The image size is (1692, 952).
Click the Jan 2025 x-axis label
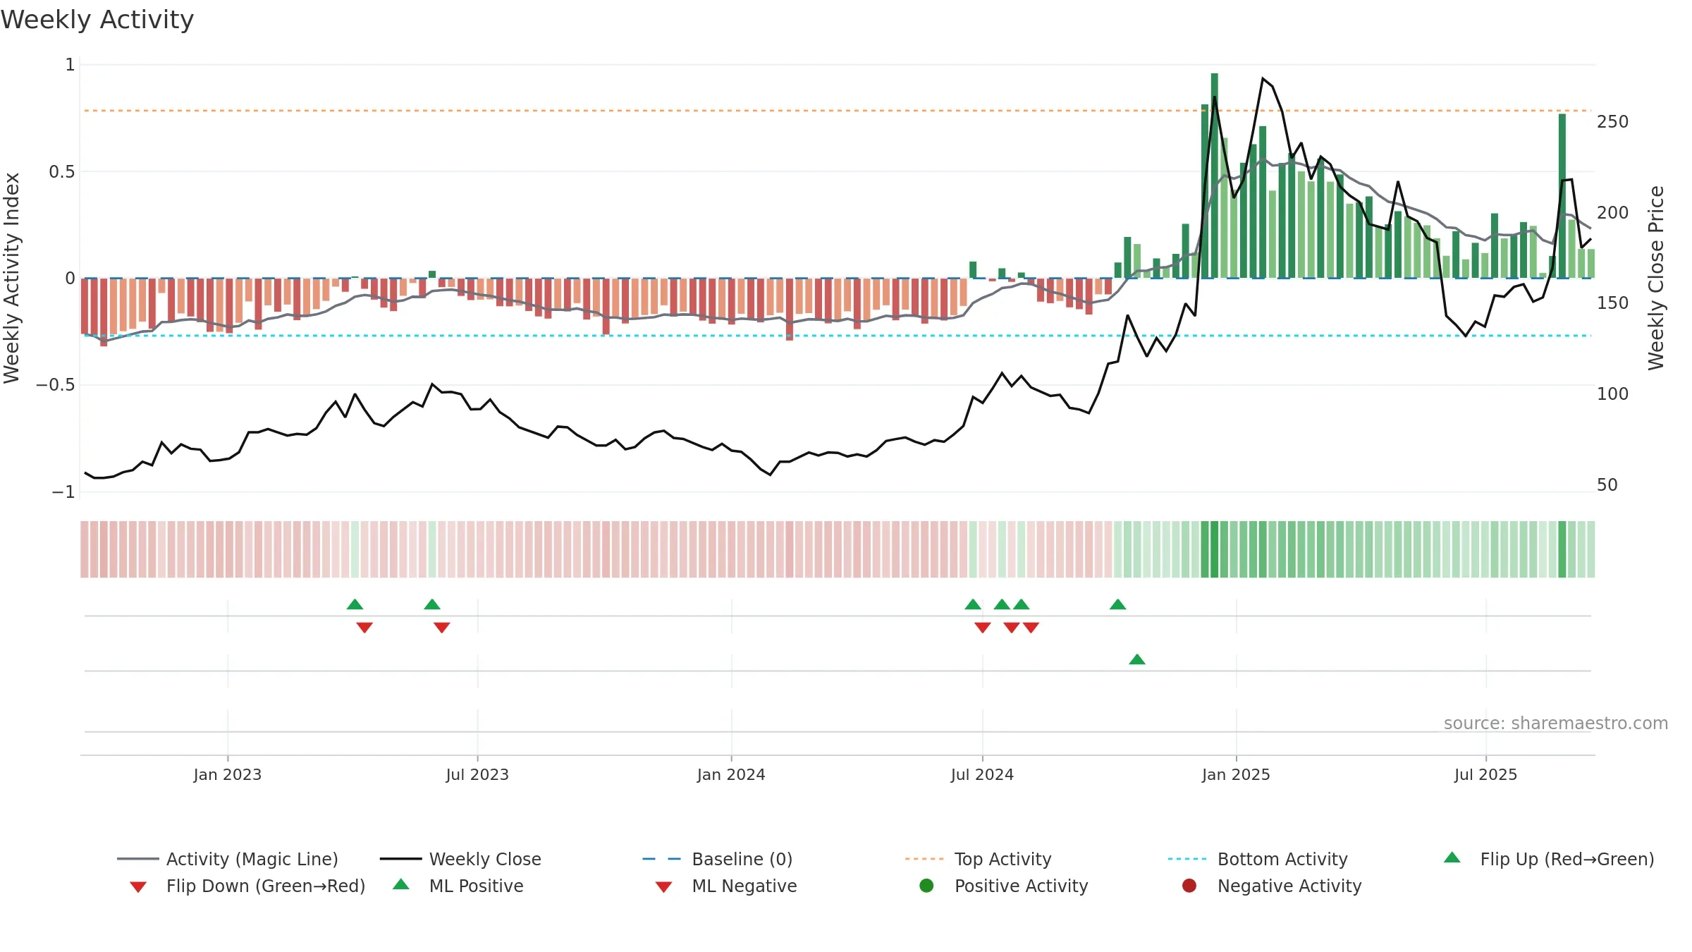1236,774
